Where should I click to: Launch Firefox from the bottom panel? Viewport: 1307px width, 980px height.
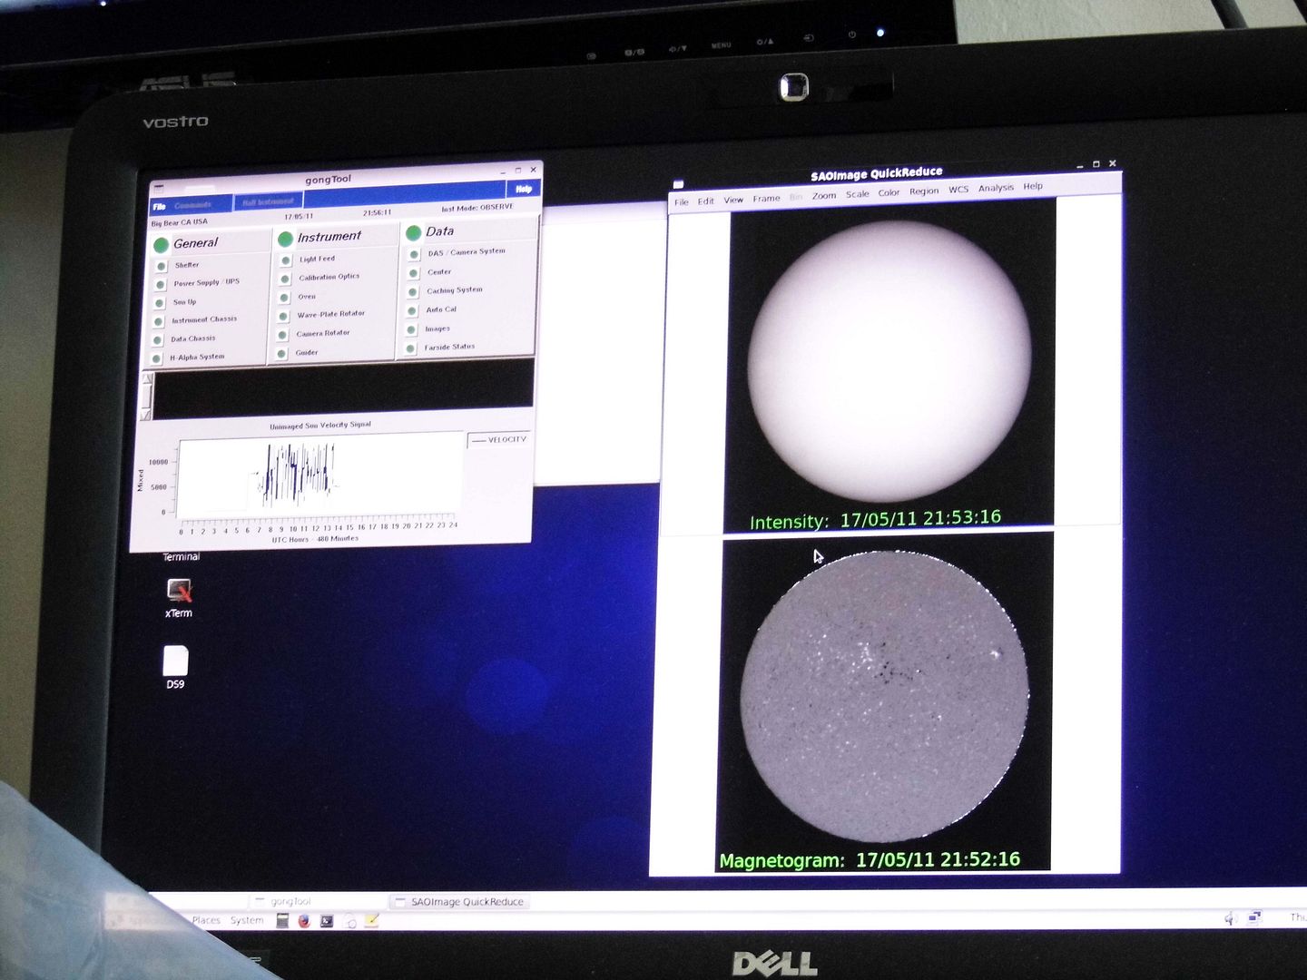click(x=303, y=920)
